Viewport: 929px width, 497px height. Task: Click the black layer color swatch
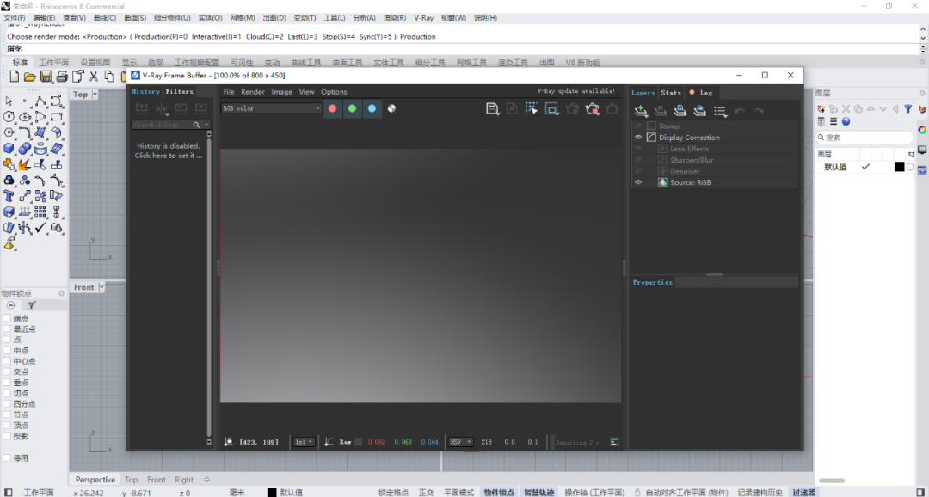click(x=900, y=167)
